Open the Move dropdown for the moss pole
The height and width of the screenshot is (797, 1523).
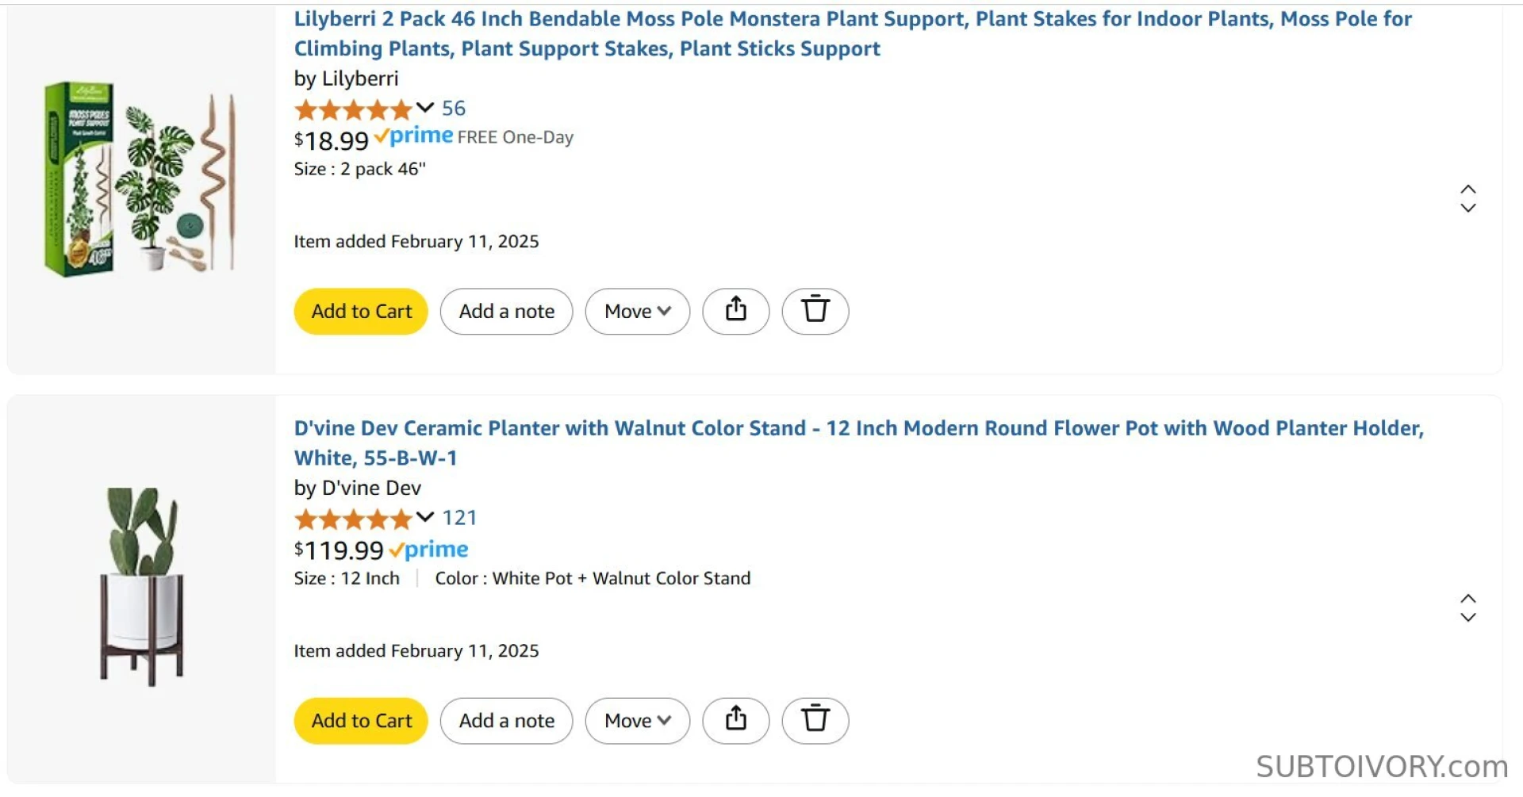coord(637,311)
